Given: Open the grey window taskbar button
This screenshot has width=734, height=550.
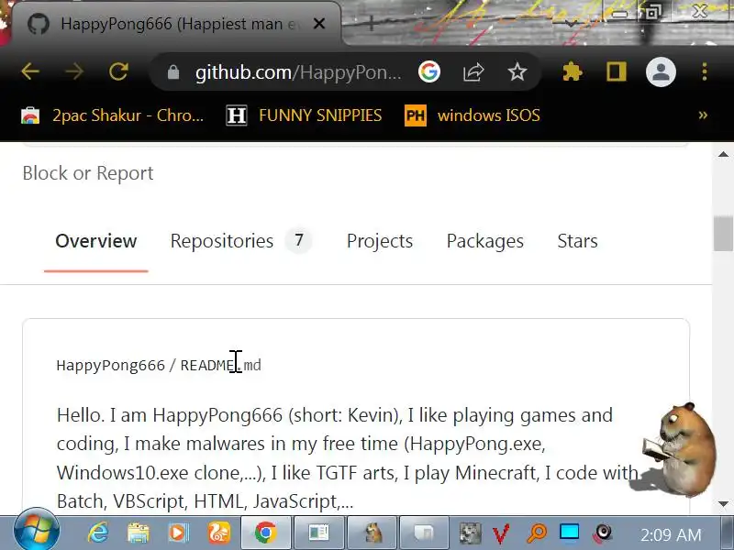Looking at the screenshot, I should click(425, 533).
